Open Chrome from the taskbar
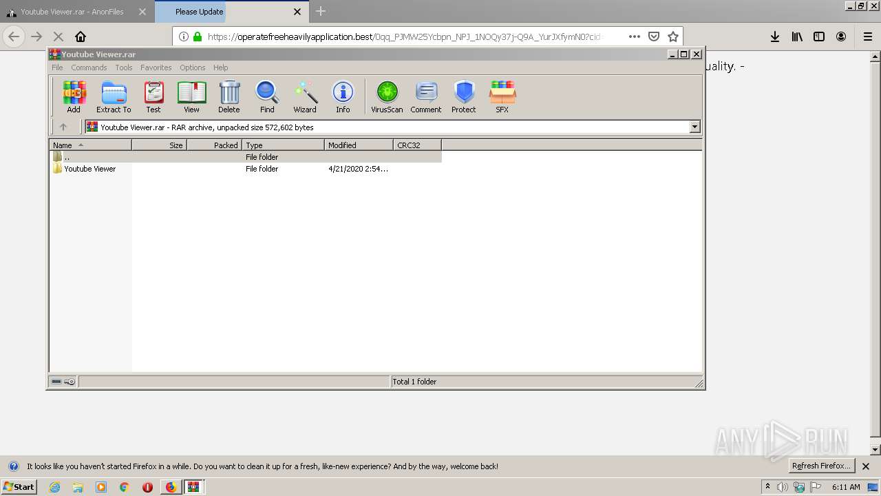Screen dimensions: 881x496 click(124, 487)
